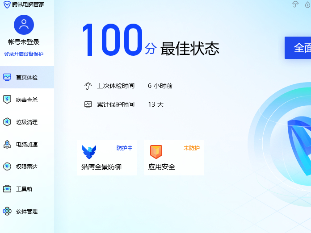This screenshot has height=233, width=311.
Task: Click the 软件管理 clover icon
Action: 7,211
